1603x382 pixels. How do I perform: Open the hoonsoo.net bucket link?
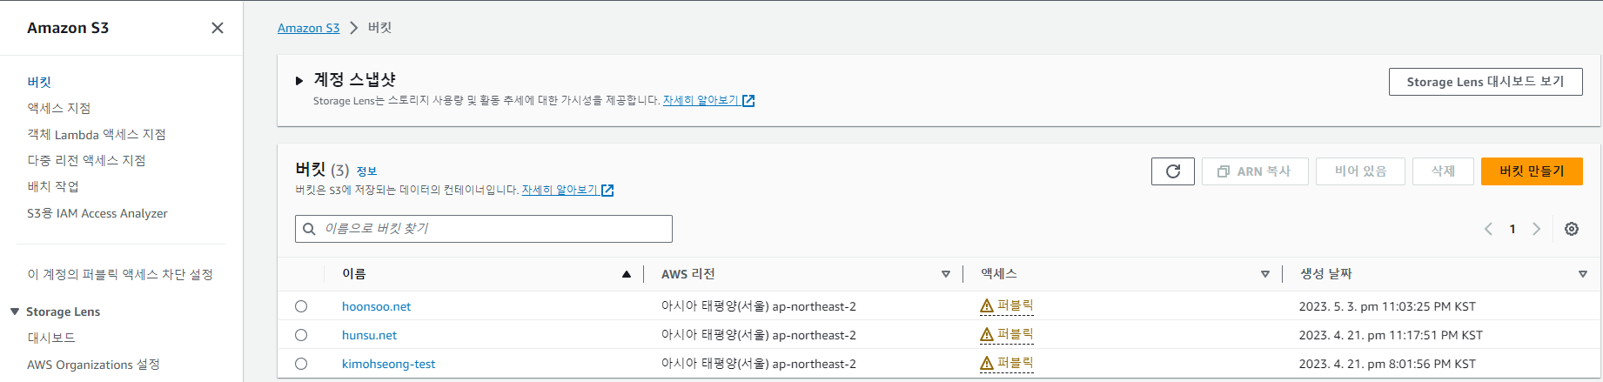point(376,306)
